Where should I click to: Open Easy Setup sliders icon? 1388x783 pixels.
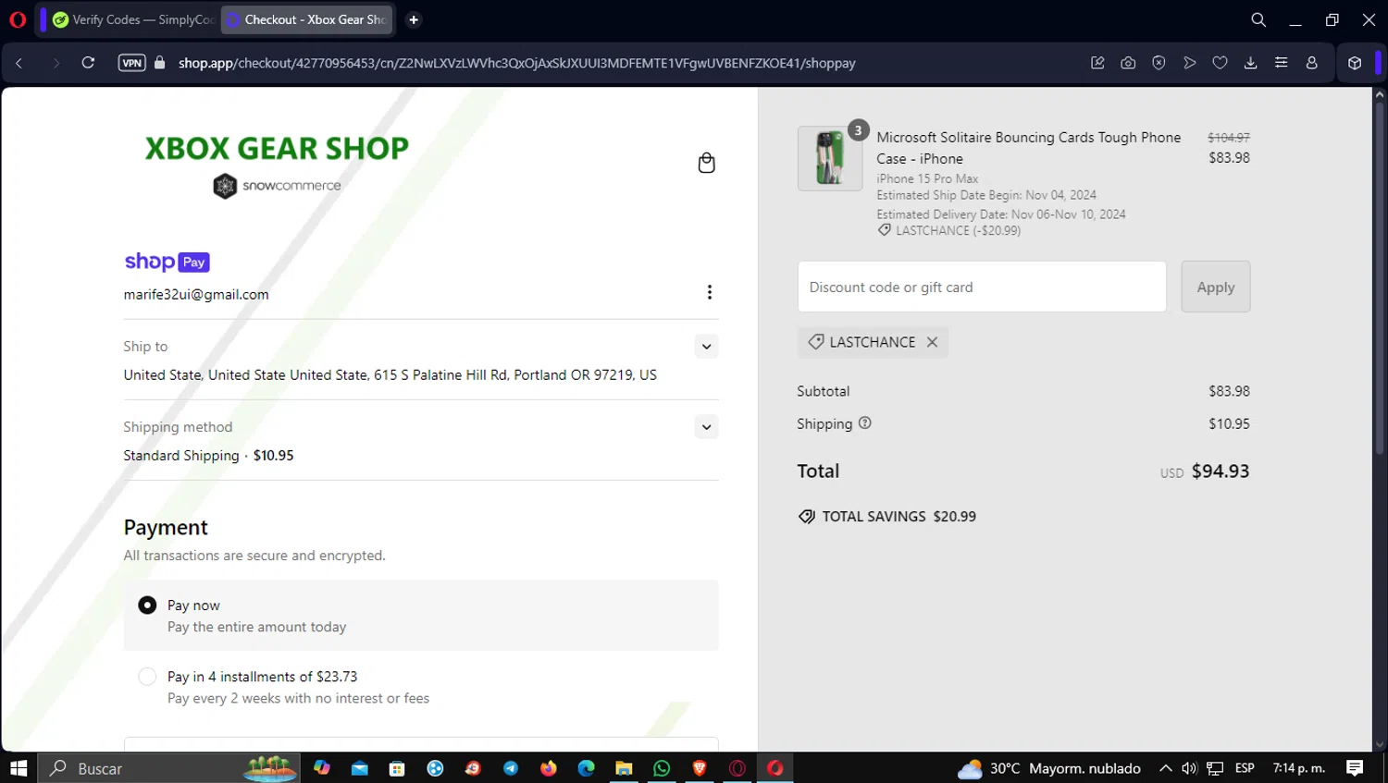[1281, 63]
